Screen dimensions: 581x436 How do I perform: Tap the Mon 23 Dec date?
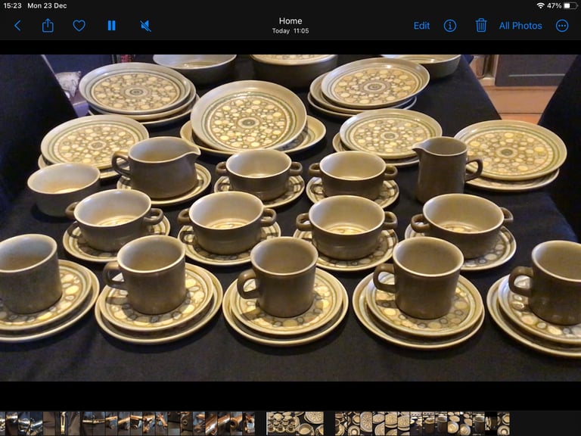tap(47, 5)
